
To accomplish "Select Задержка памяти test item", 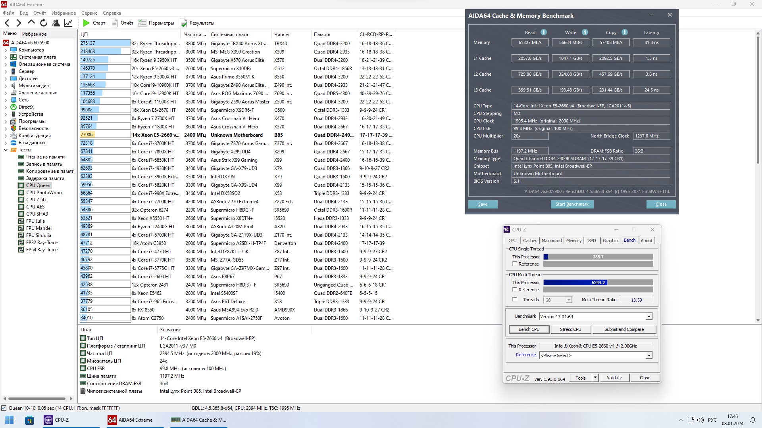I will click(45, 178).
